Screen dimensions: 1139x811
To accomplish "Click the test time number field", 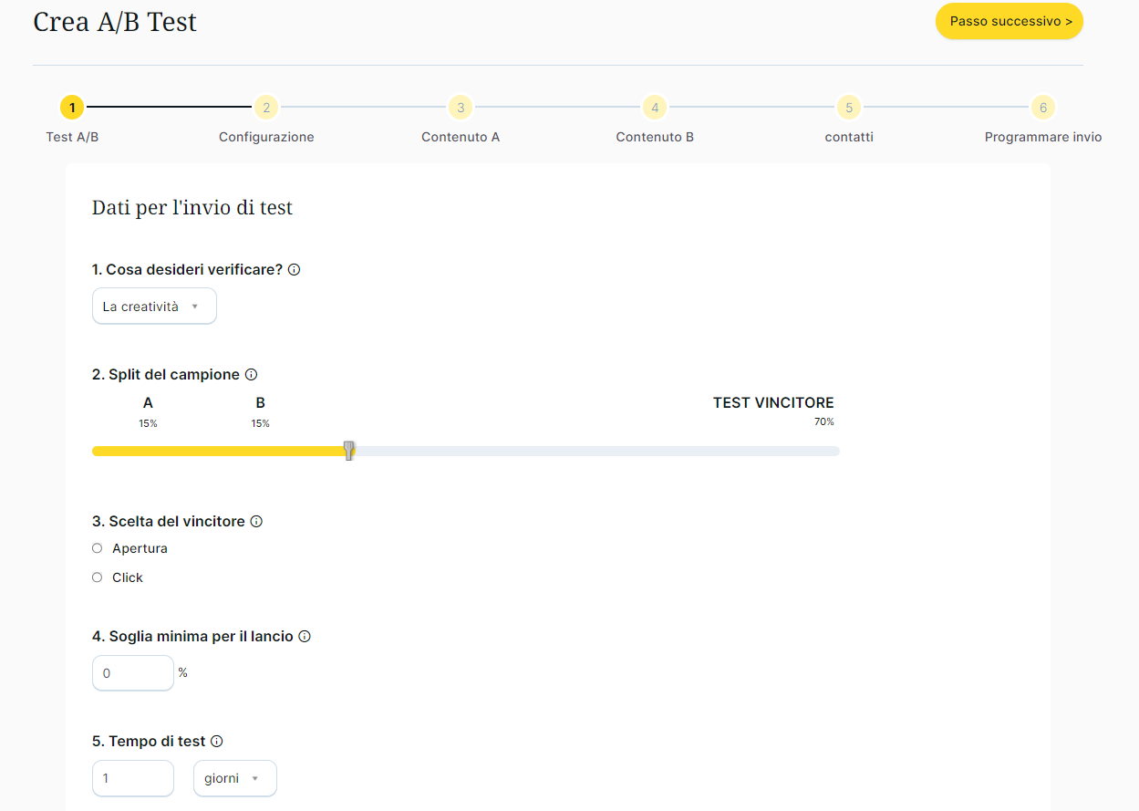I will 133,778.
